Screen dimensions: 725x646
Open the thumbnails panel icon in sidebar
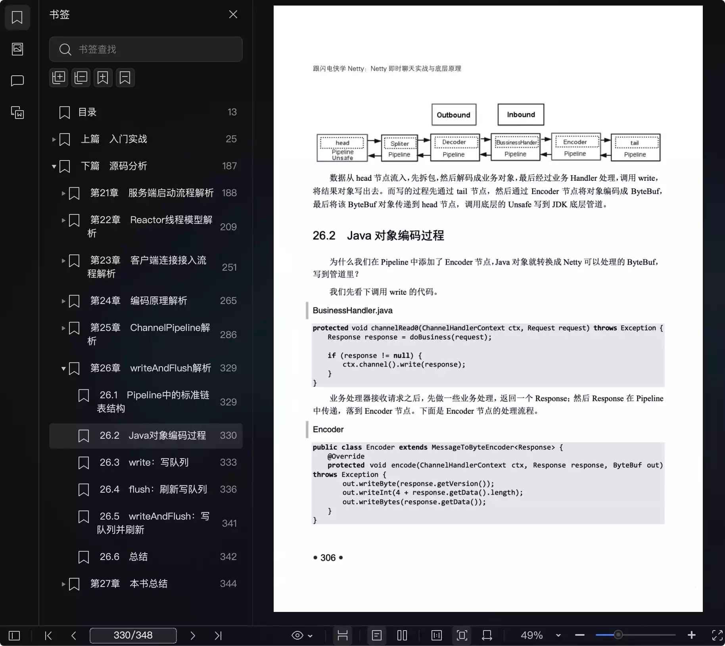coord(17,49)
